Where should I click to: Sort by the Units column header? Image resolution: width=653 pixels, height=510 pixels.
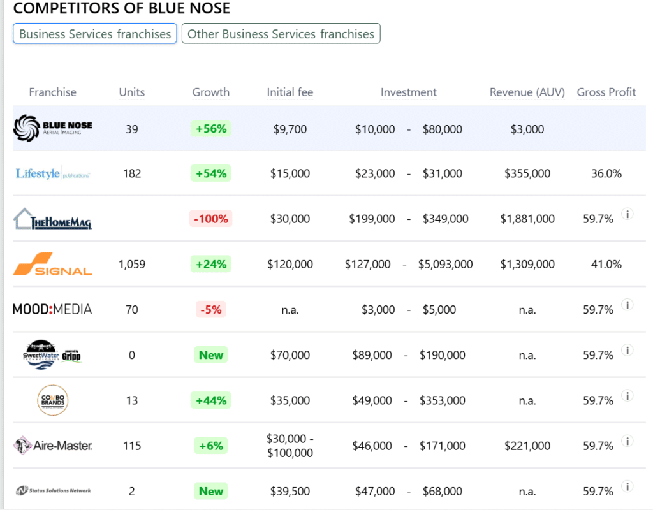(x=131, y=92)
